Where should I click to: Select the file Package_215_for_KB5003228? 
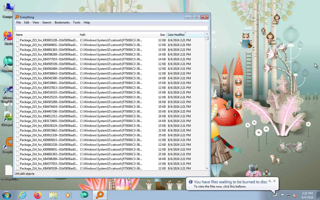click(49, 40)
